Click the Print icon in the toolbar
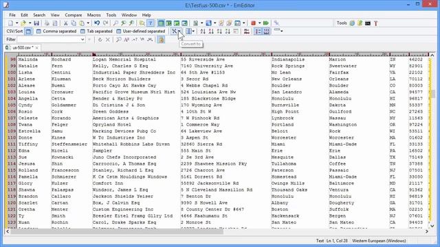The width and height of the screenshot is (440, 247). point(47,23)
